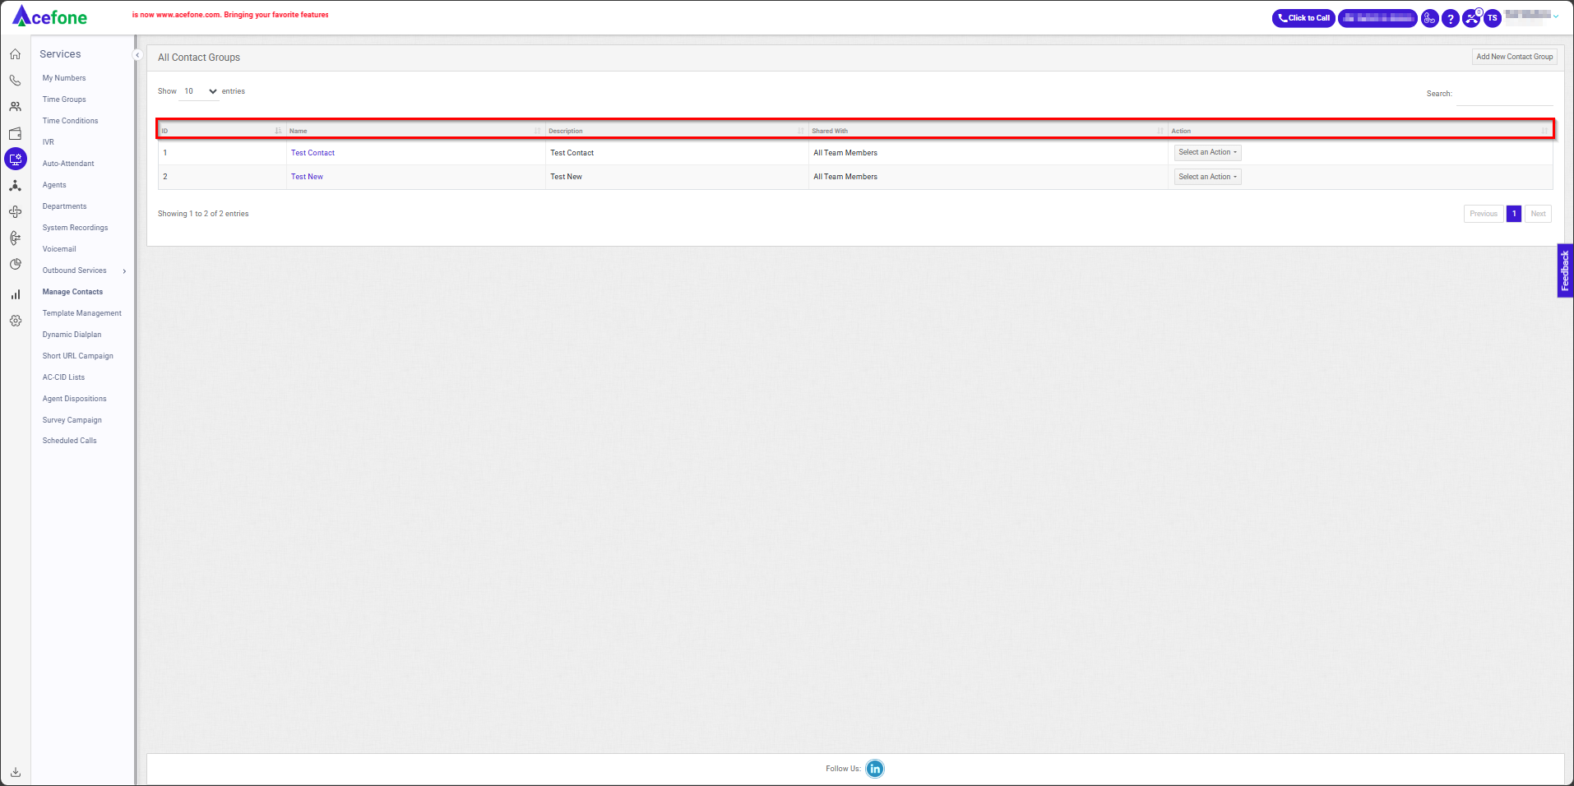The image size is (1574, 786).
Task: Open the Test New group link
Action: pos(307,177)
